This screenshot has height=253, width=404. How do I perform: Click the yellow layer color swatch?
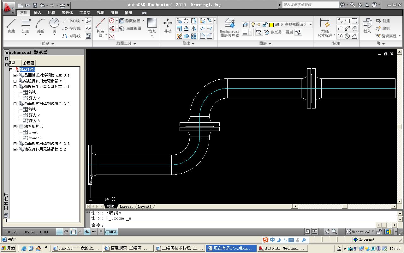271,25
